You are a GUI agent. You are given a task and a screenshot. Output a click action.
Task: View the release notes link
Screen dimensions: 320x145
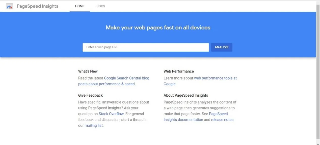pos(223,120)
